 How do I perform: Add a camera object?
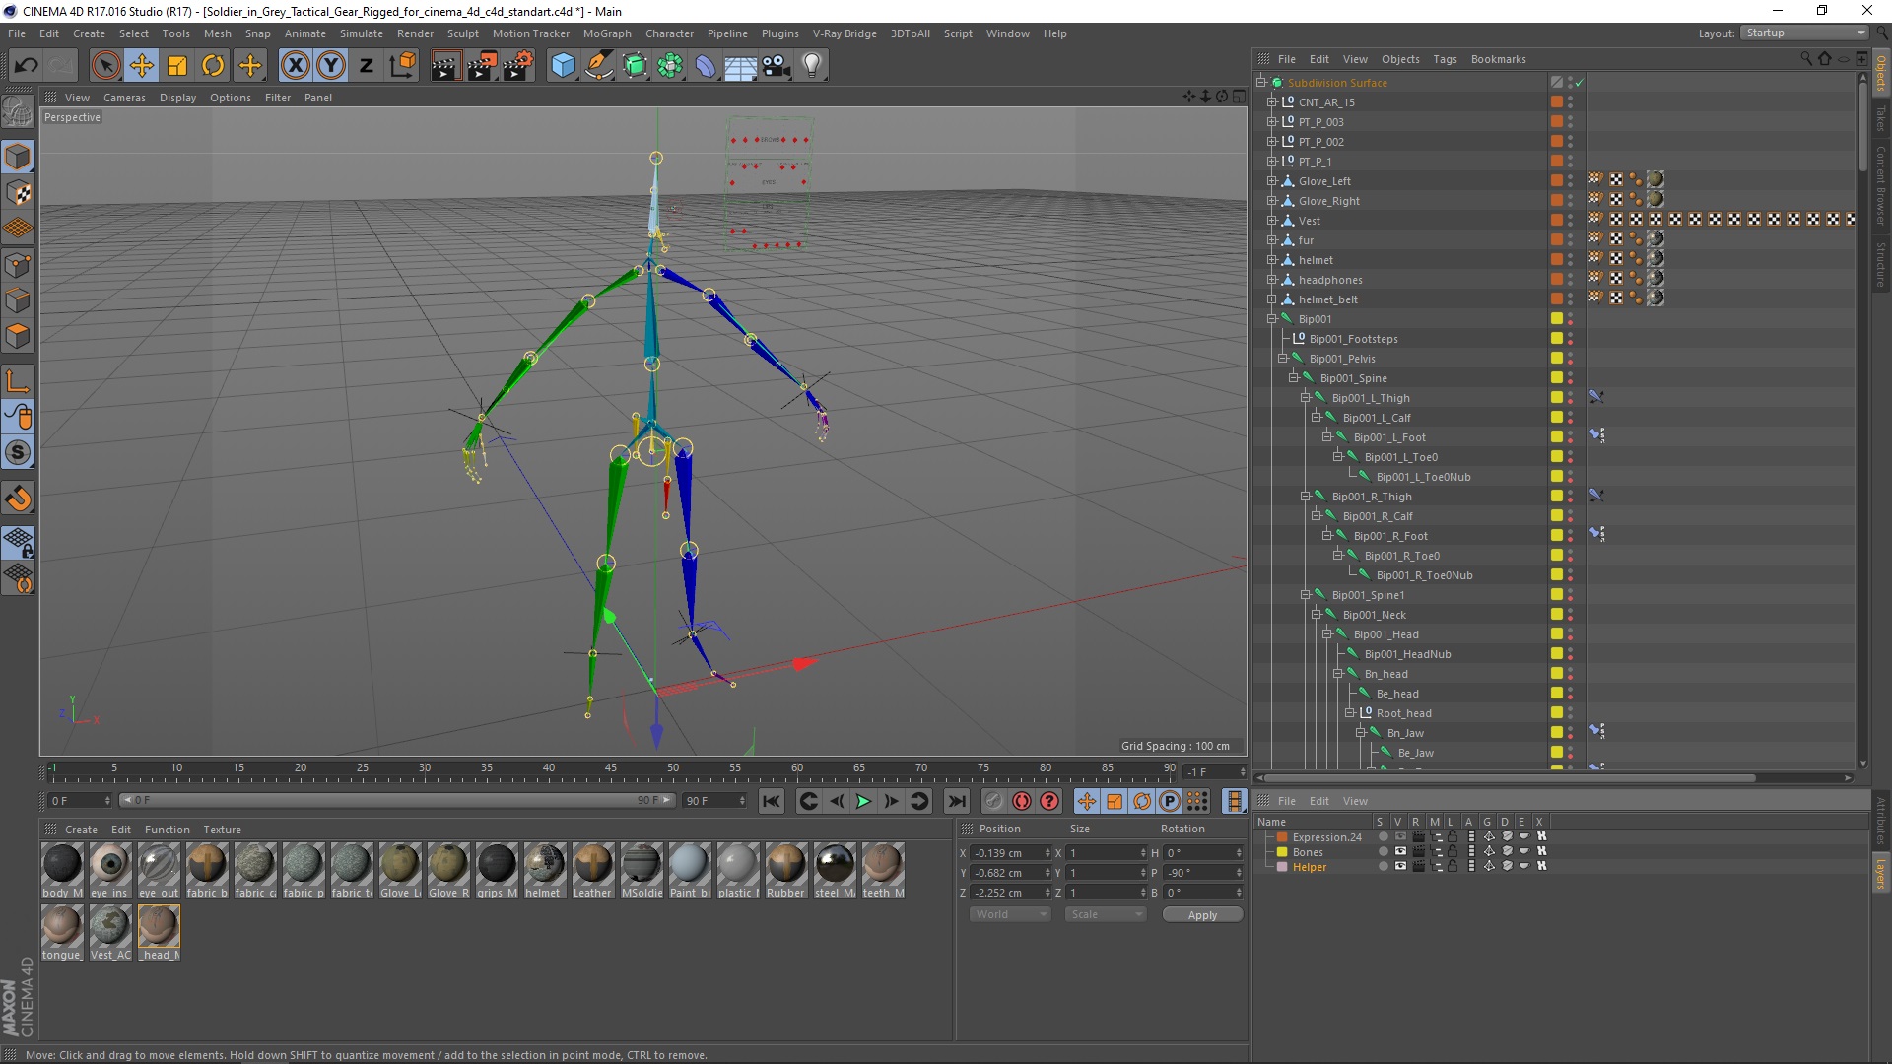(x=777, y=66)
